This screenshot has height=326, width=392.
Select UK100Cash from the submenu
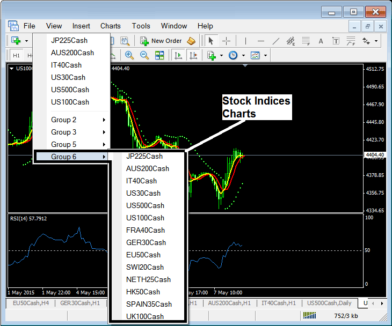[148, 316]
